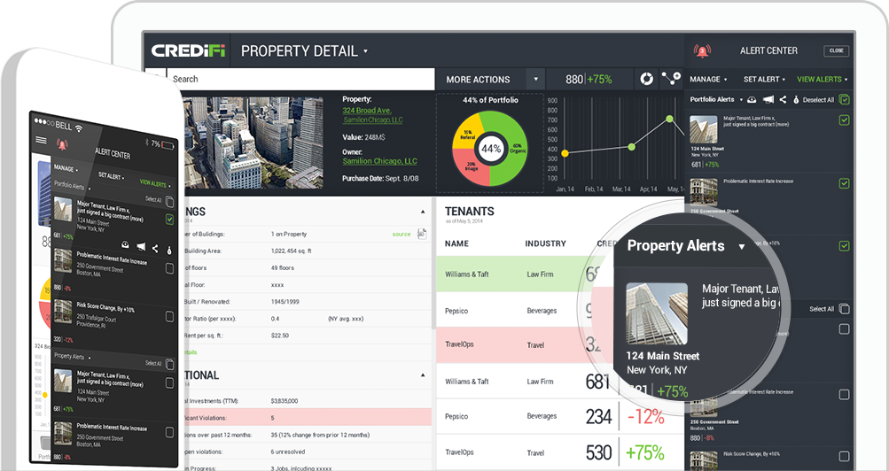Click the NAME column header in Tenants

click(456, 243)
